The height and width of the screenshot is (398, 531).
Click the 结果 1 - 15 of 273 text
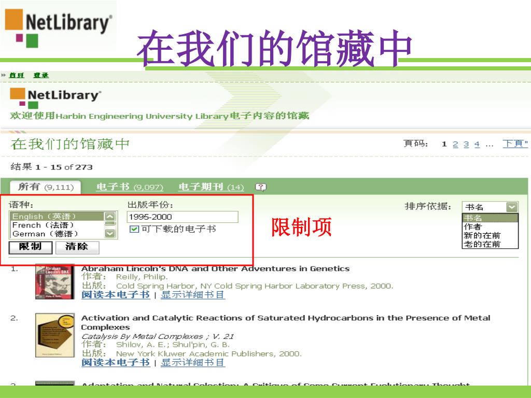point(51,167)
